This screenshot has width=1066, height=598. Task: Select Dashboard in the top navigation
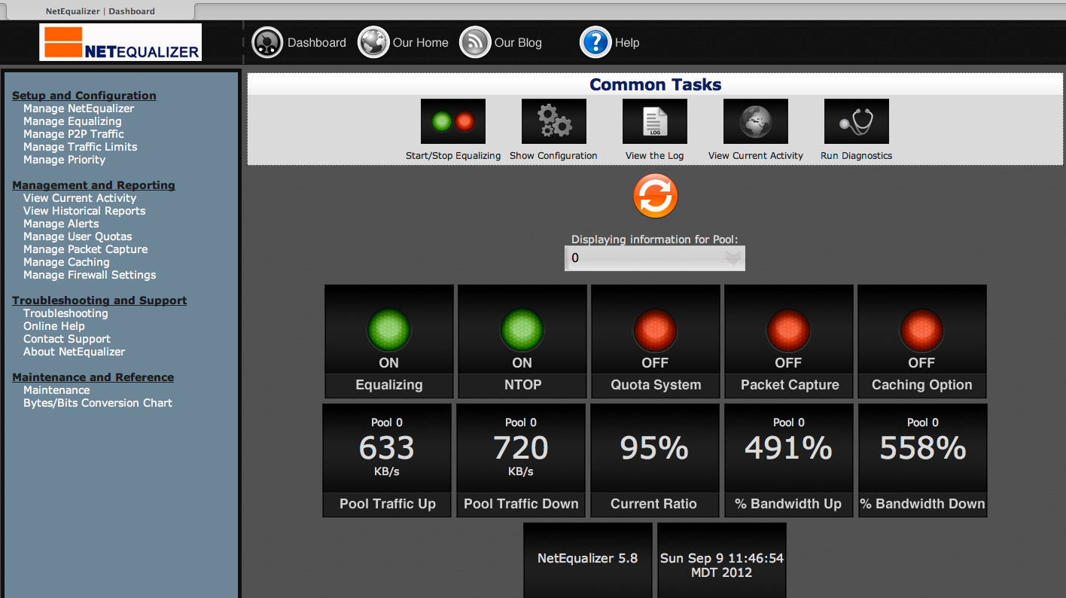pyautogui.click(x=316, y=43)
